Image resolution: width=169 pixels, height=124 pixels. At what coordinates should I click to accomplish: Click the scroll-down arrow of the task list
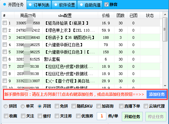[x=165, y=86]
